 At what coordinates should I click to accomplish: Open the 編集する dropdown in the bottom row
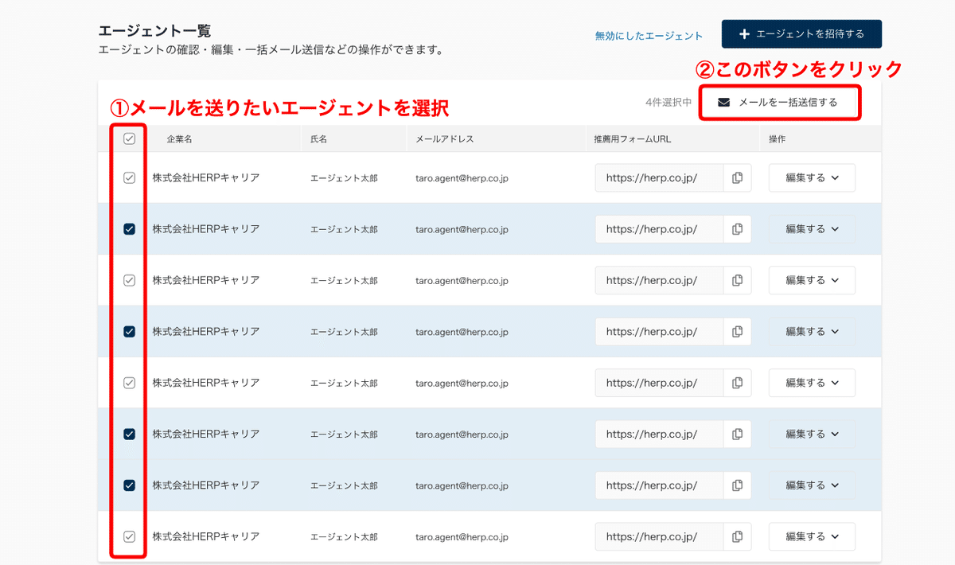(812, 536)
